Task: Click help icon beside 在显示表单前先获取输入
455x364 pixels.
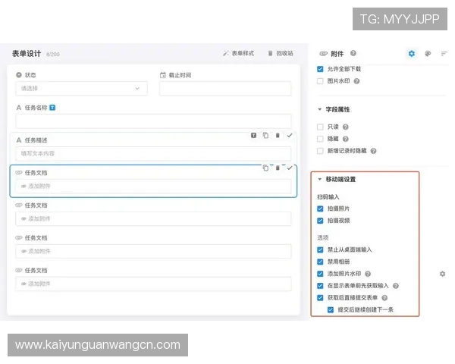Action: click(396, 286)
